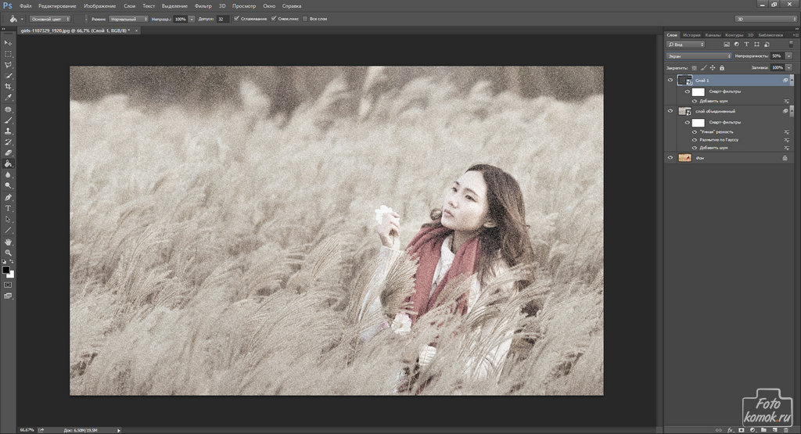The image size is (801, 434).
Task: Open the Файл menu
Action: tap(26, 6)
